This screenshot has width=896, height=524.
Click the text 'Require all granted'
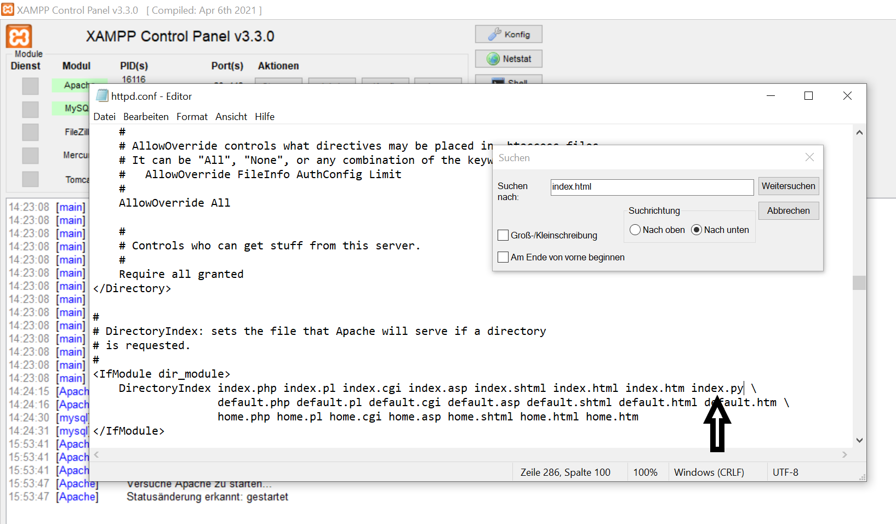point(181,274)
